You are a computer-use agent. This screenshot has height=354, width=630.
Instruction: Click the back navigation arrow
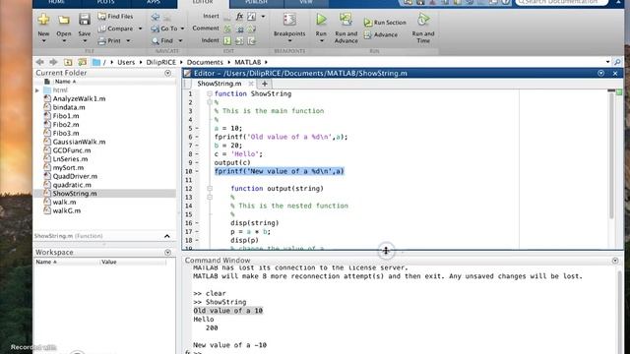coord(39,62)
